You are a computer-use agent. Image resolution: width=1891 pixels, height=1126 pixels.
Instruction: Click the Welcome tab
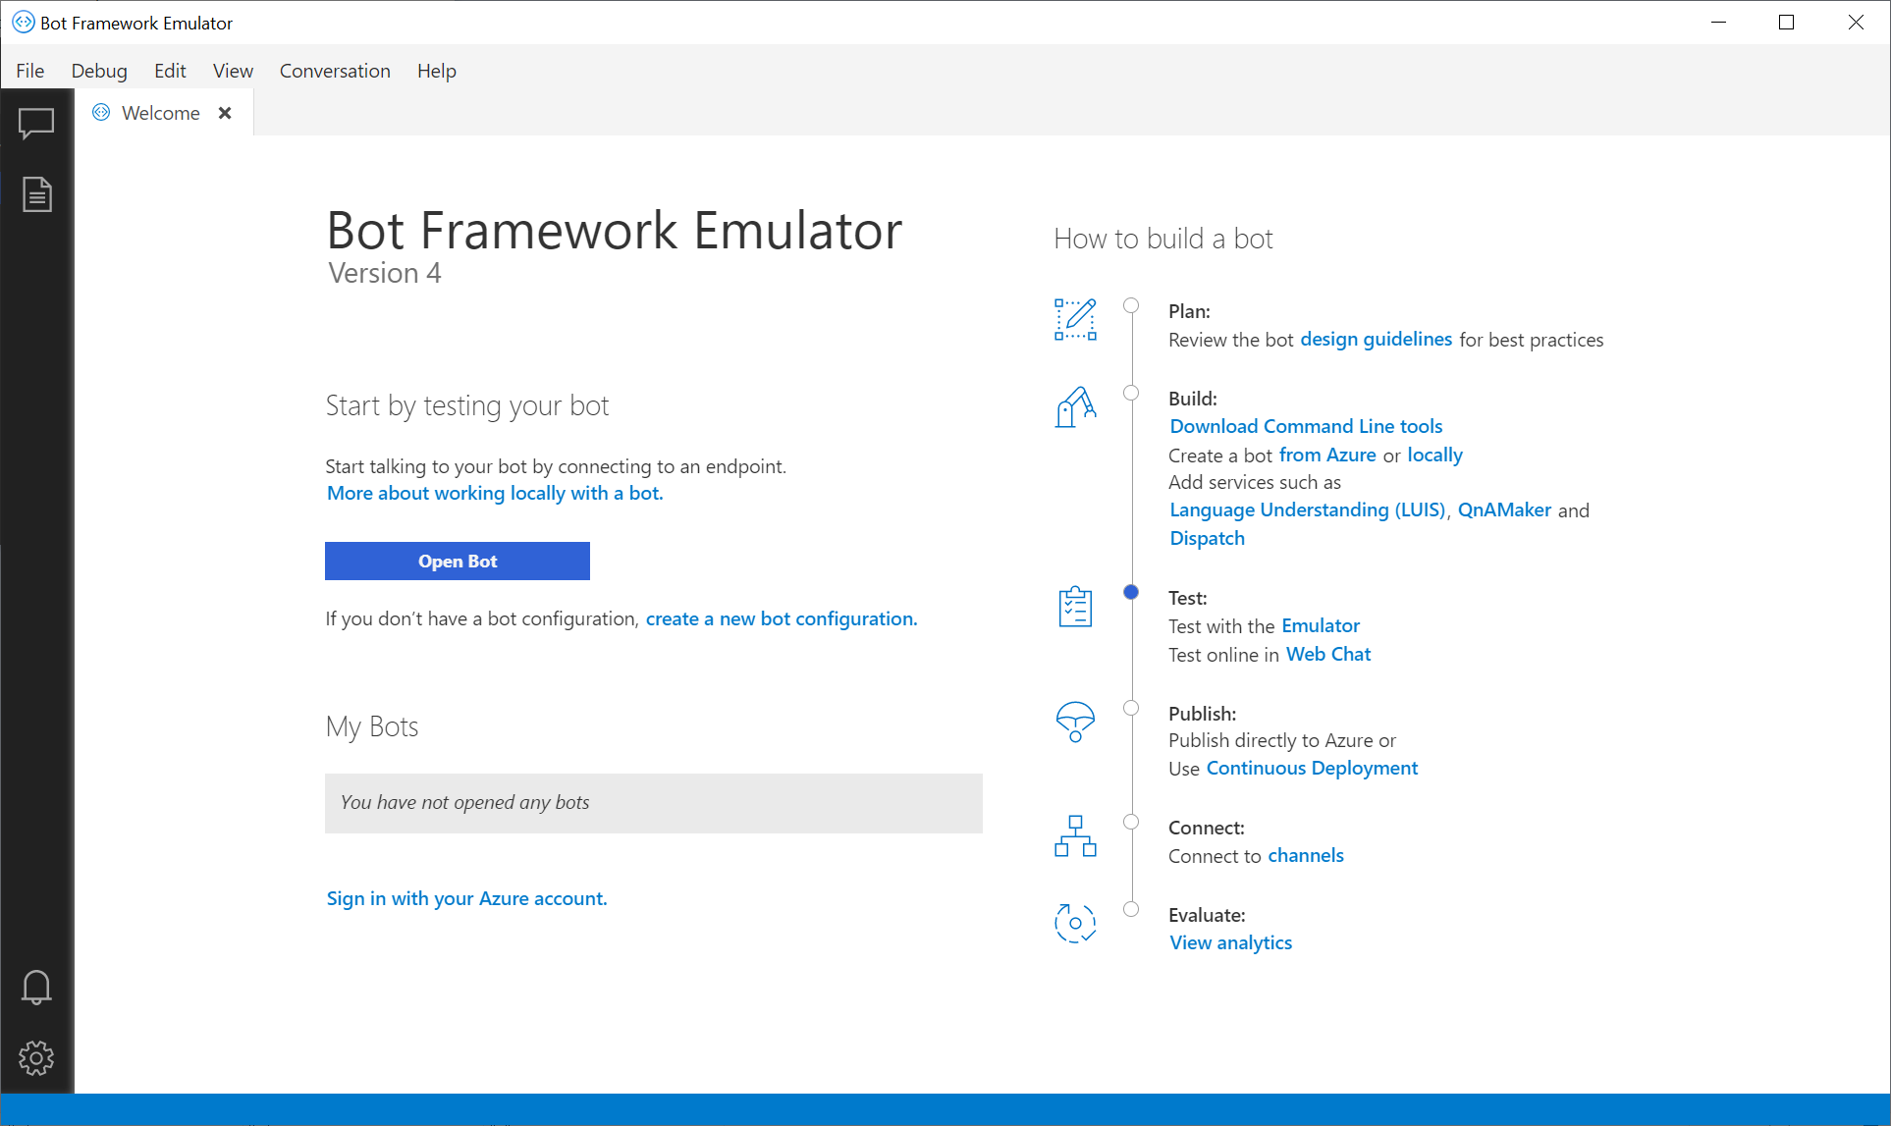pyautogui.click(x=159, y=113)
